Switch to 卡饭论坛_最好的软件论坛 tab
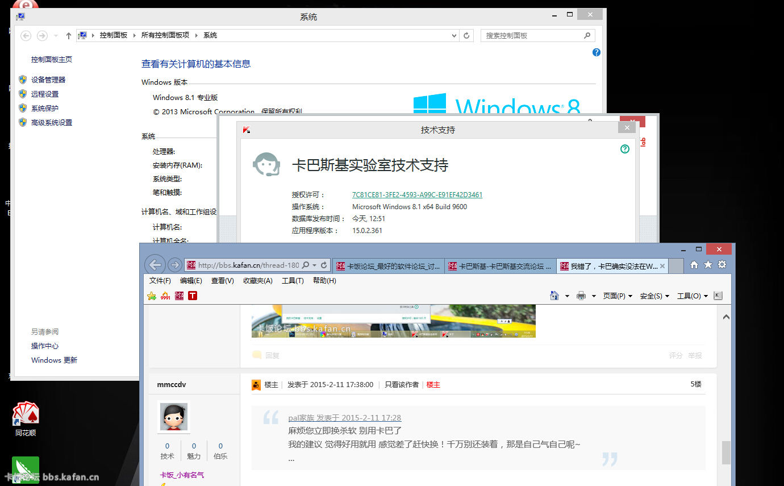This screenshot has width=784, height=486. pyautogui.click(x=389, y=266)
